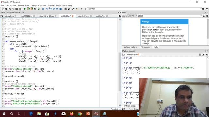Re-run last script icon
This screenshot has height=117, width=209.
[39, 9]
